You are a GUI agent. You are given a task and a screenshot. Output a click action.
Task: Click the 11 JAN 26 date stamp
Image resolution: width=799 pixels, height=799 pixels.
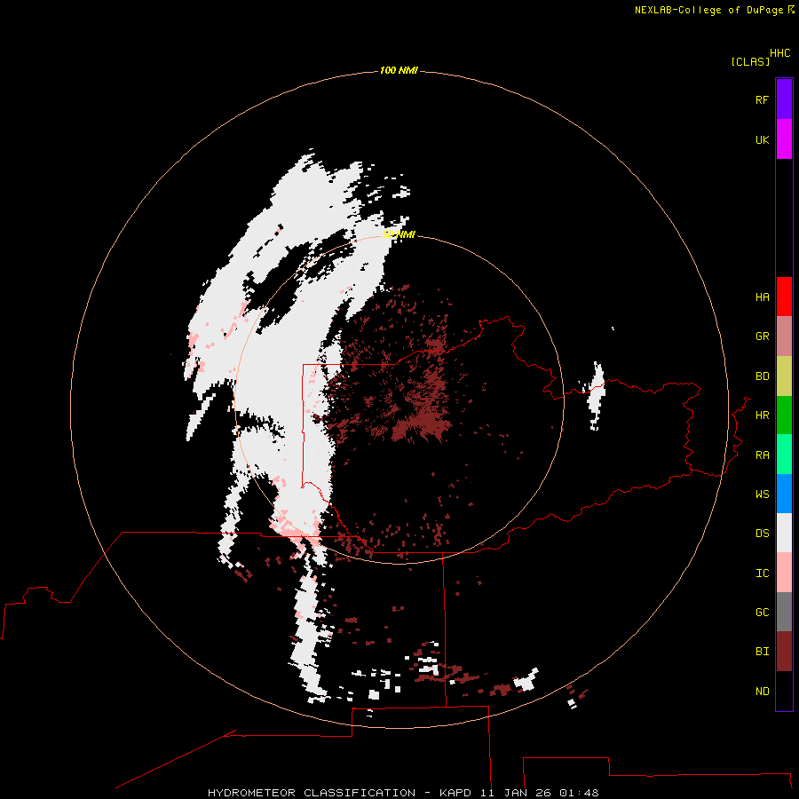pos(516,793)
